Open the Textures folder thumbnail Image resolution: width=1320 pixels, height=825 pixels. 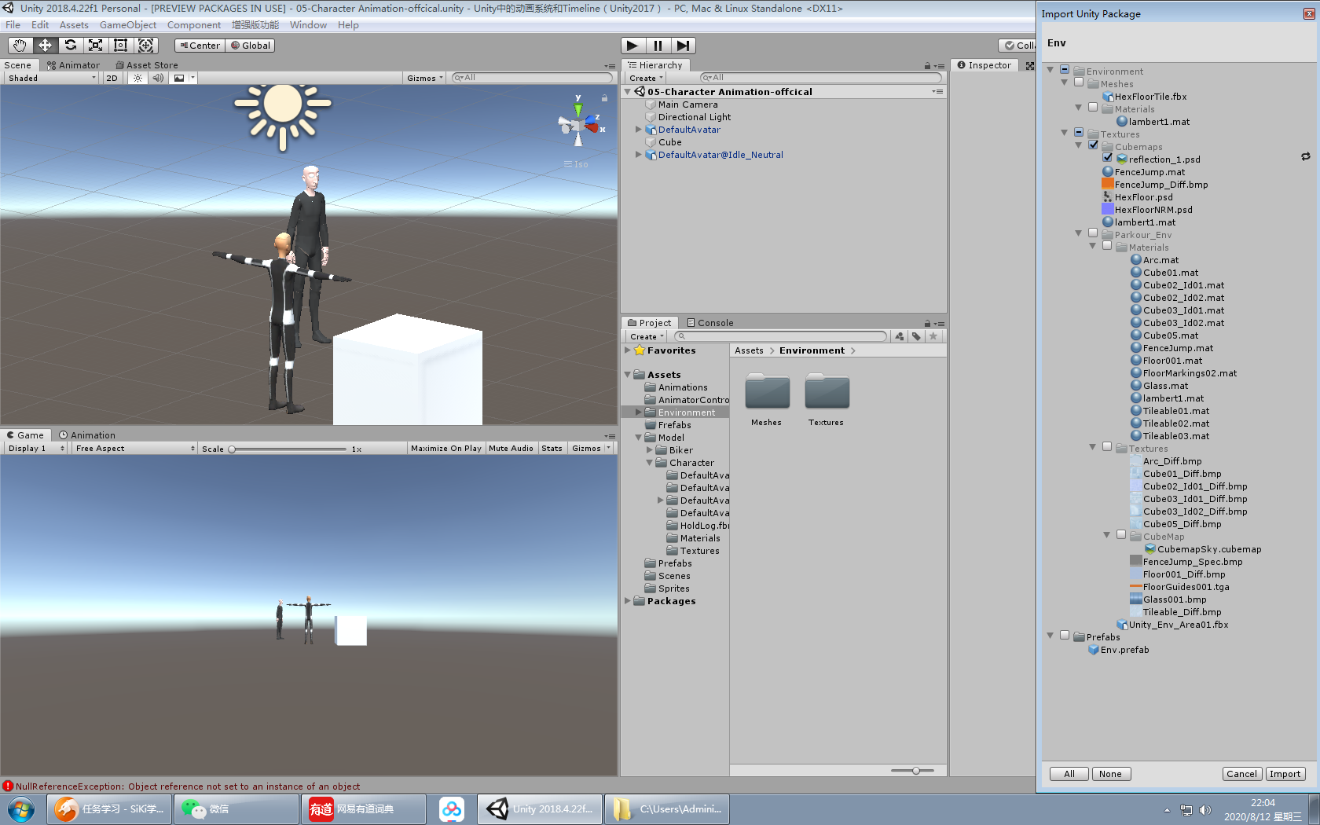point(827,392)
